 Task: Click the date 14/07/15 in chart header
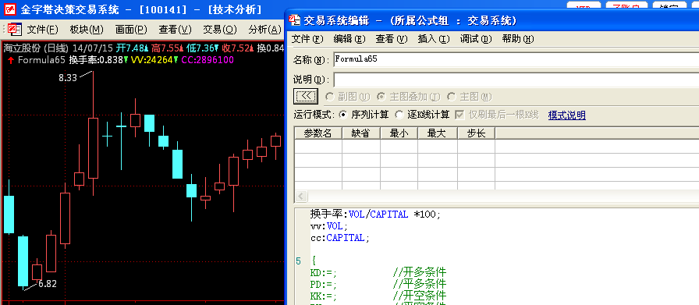tap(93, 48)
